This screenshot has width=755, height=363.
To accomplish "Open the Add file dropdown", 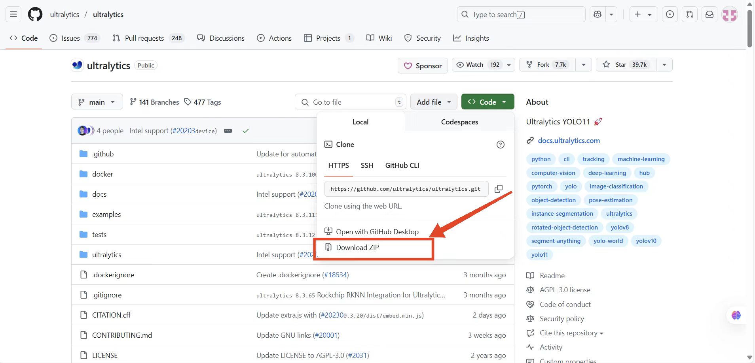I will coord(434,102).
